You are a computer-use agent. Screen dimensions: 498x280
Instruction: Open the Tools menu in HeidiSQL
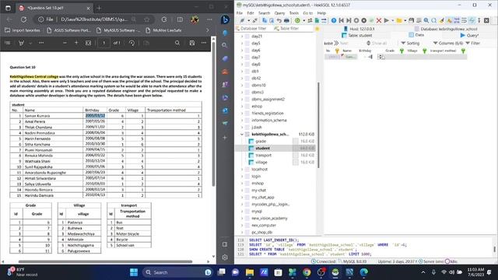coord(294,13)
